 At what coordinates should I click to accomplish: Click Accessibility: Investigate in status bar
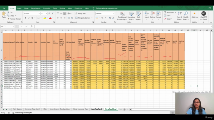point(22,113)
